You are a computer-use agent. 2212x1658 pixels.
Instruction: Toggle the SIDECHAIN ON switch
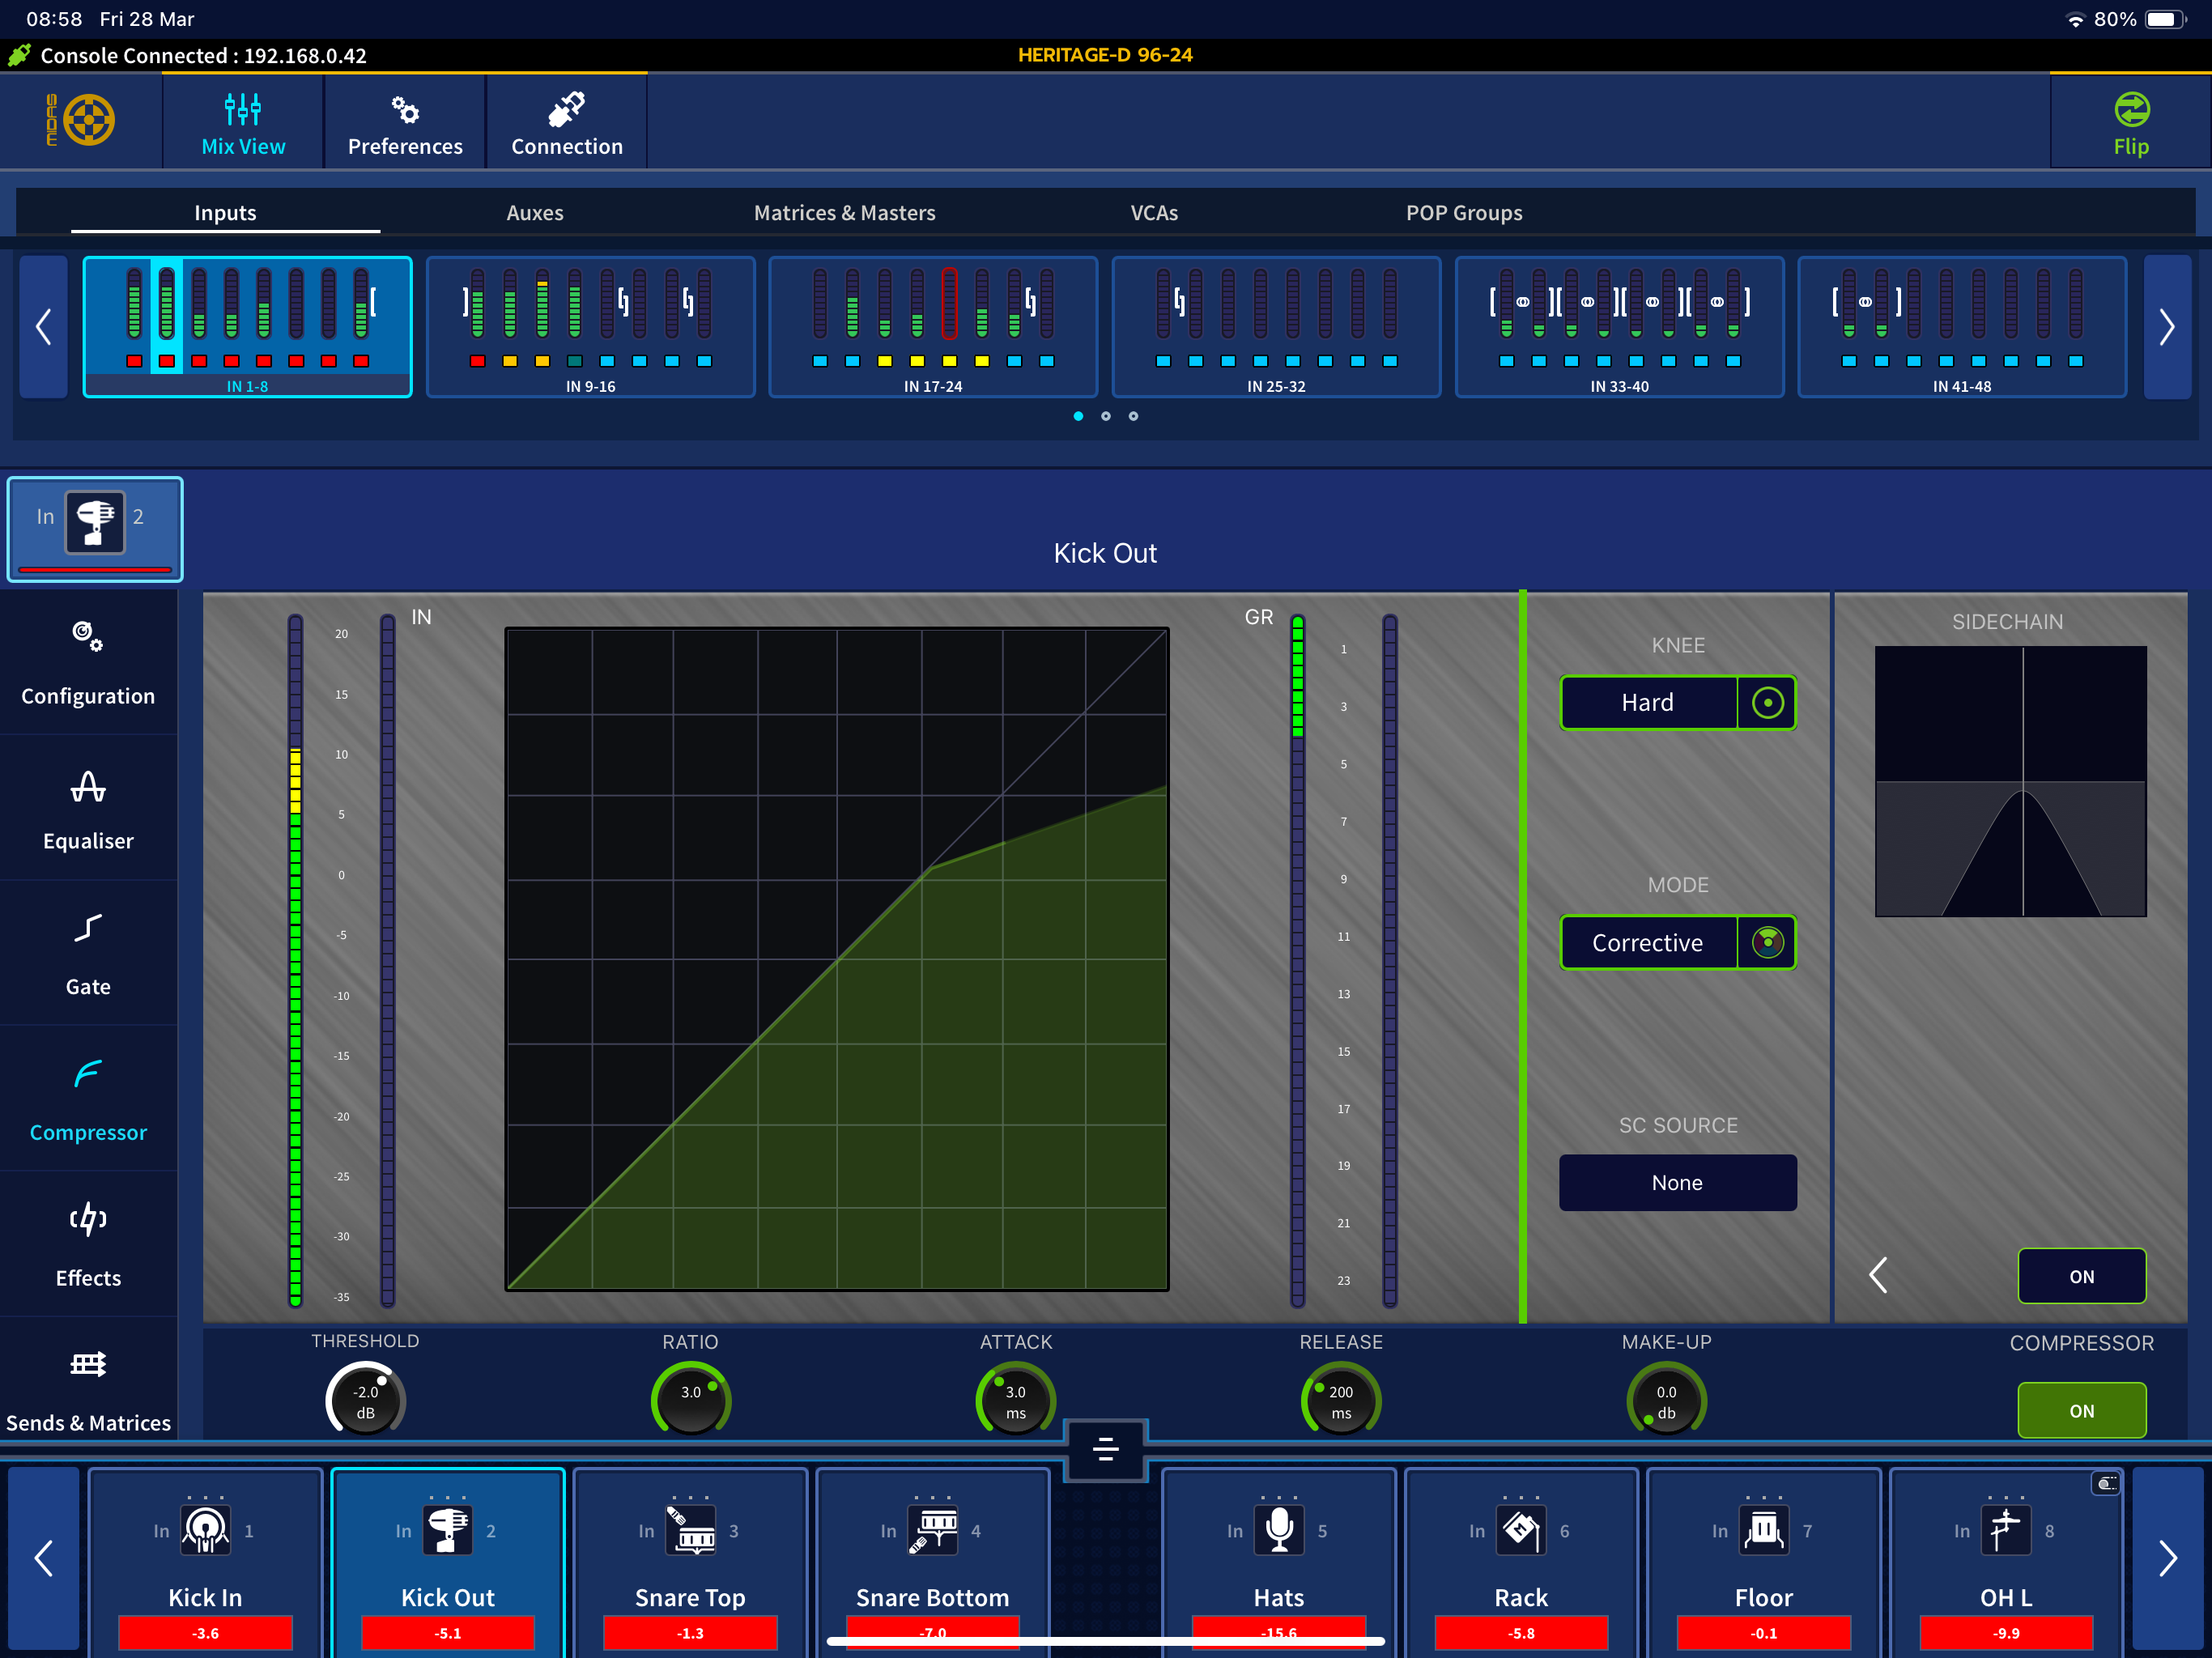point(2081,1276)
